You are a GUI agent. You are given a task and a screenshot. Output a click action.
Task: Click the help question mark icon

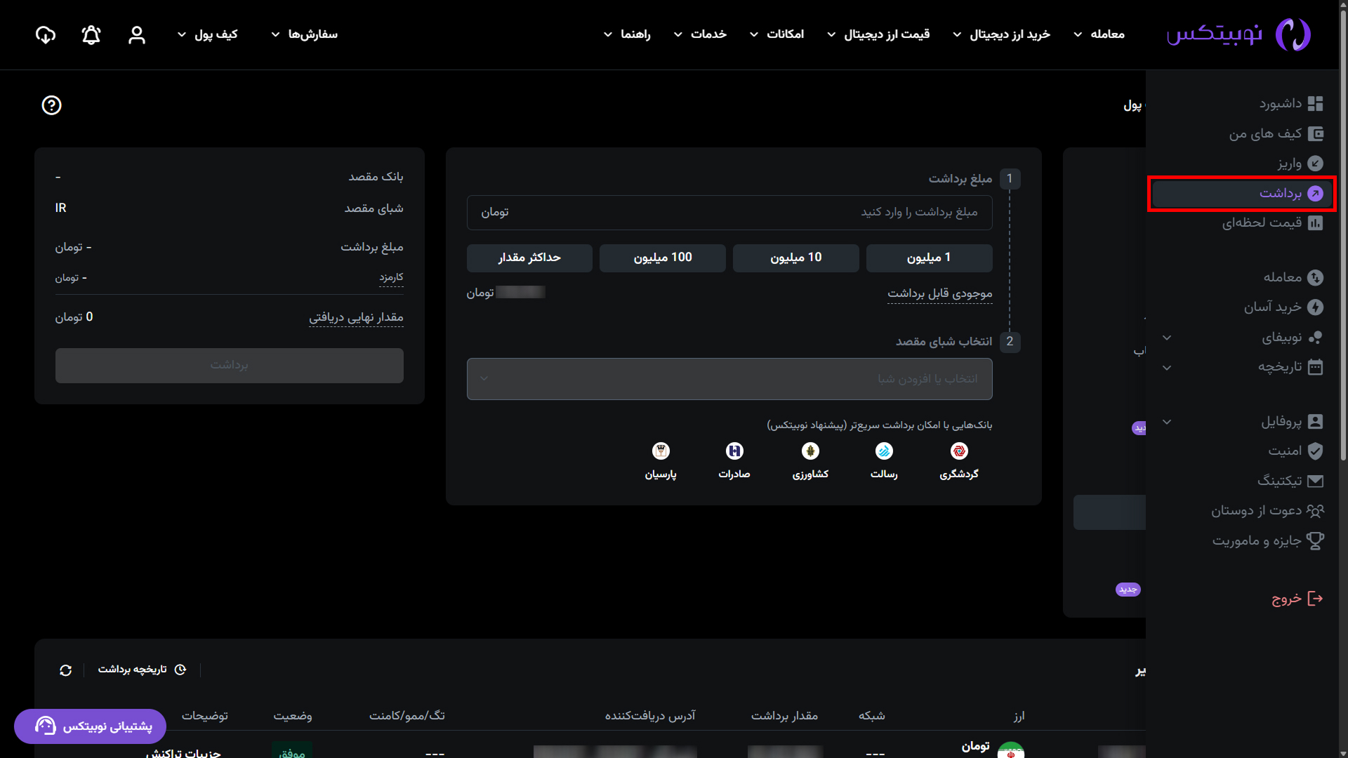coord(51,105)
